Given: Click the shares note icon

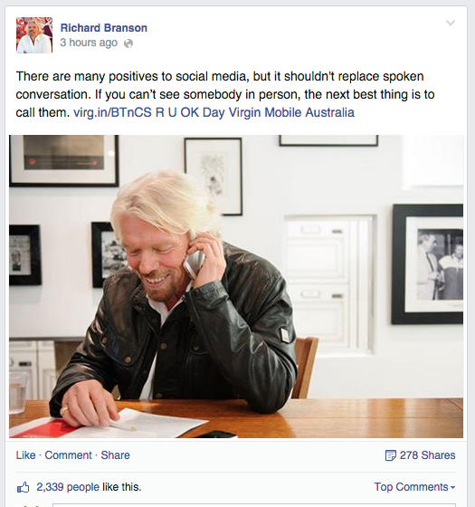Looking at the screenshot, I should (x=390, y=455).
